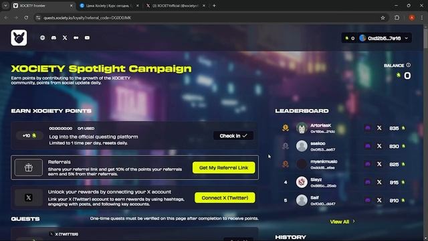Image resolution: width=428 pixels, height=241 pixels.
Task: Click the X icon in ssakoo row
Action: (379, 146)
